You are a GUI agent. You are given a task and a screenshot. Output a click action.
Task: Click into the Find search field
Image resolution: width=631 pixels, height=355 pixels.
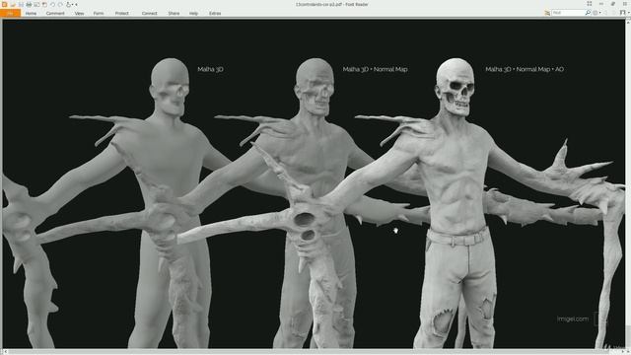click(568, 13)
